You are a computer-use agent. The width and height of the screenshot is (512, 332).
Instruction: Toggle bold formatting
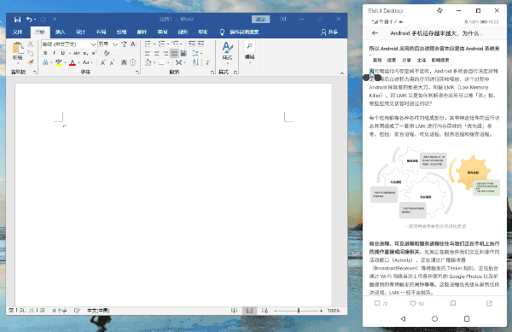tap(45, 53)
